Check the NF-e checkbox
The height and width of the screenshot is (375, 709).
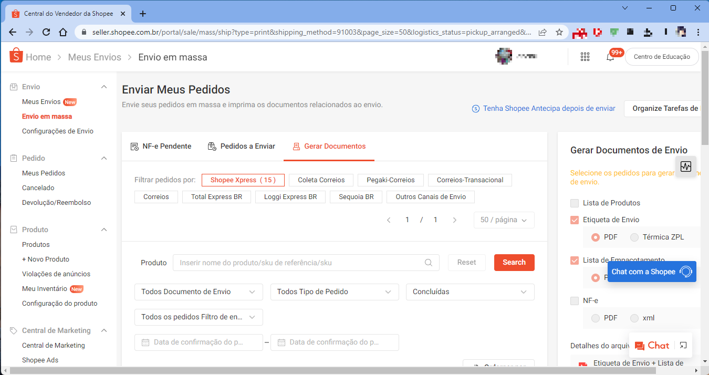click(575, 301)
